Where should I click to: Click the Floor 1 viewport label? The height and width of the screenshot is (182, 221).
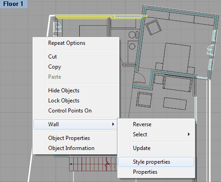pyautogui.click(x=13, y=4)
